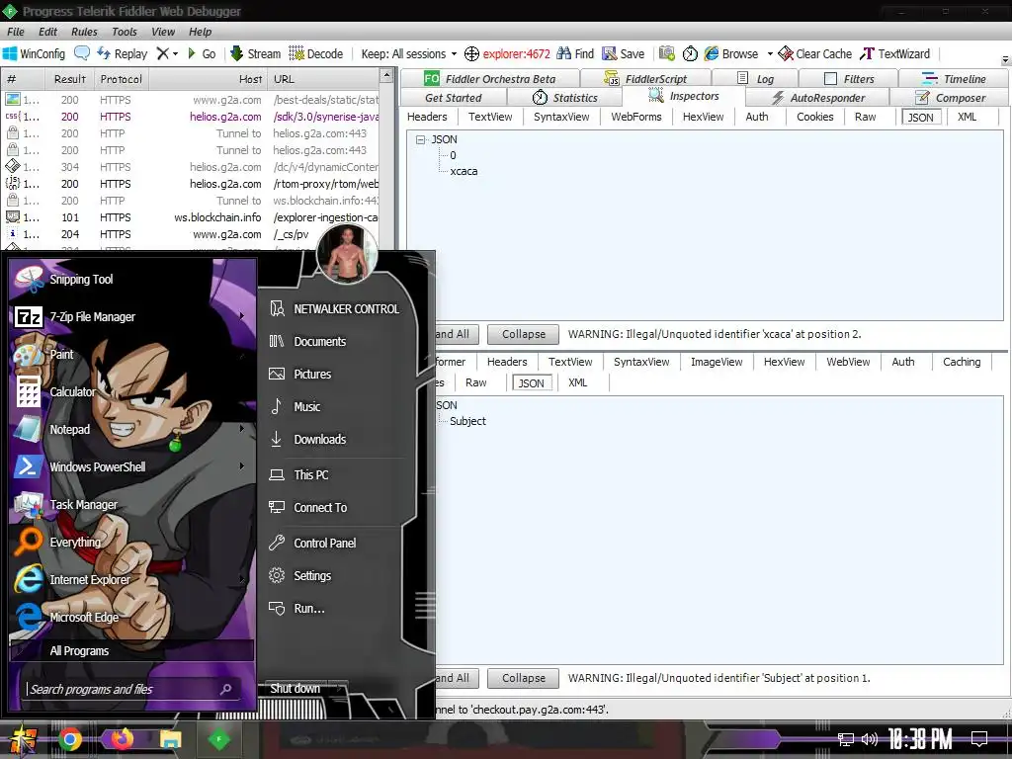This screenshot has width=1012, height=759.
Task: Select the ws.blockchain.info session row
Action: tap(192, 217)
